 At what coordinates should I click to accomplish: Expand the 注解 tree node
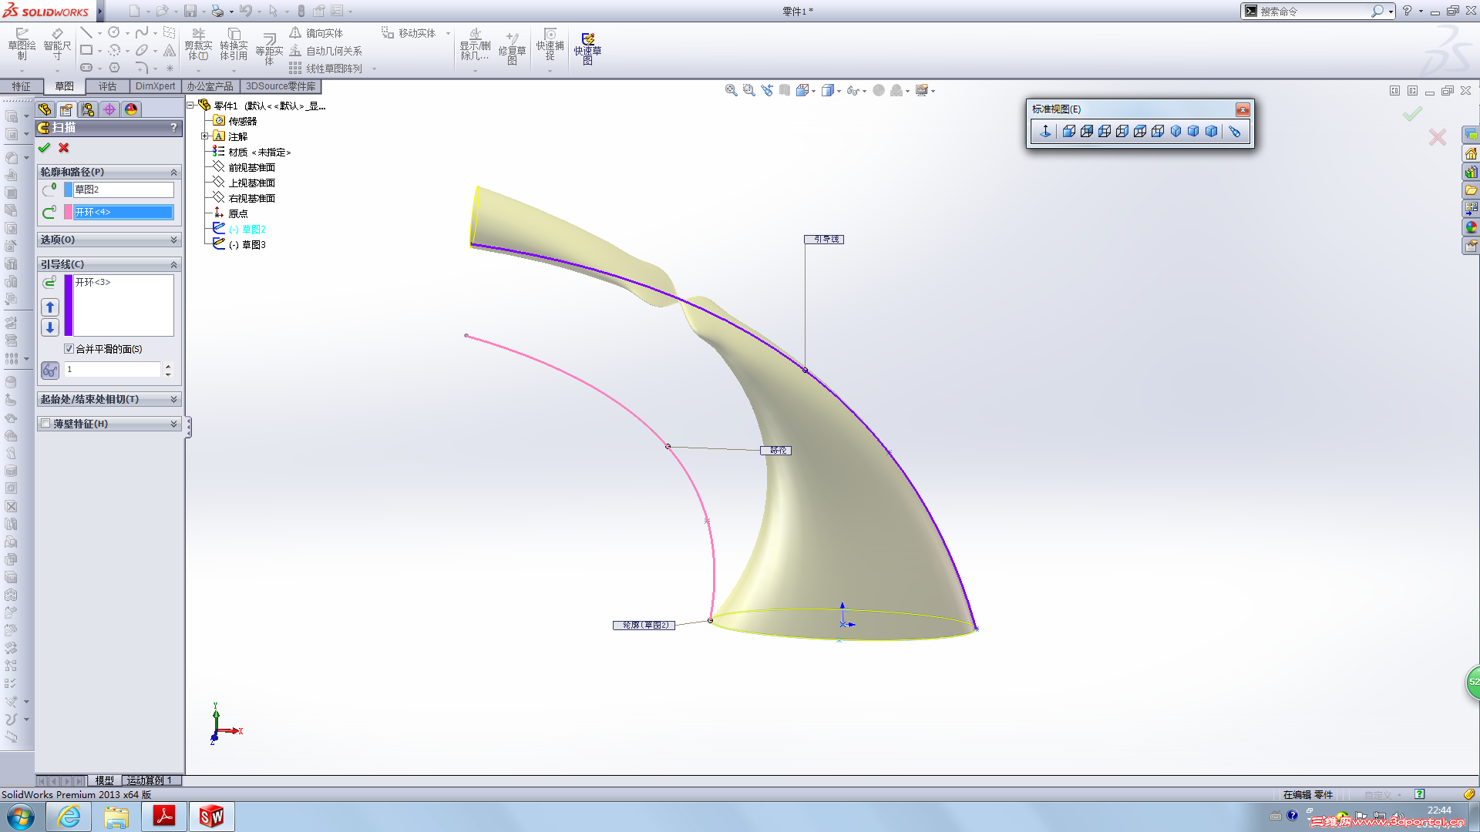click(x=205, y=136)
